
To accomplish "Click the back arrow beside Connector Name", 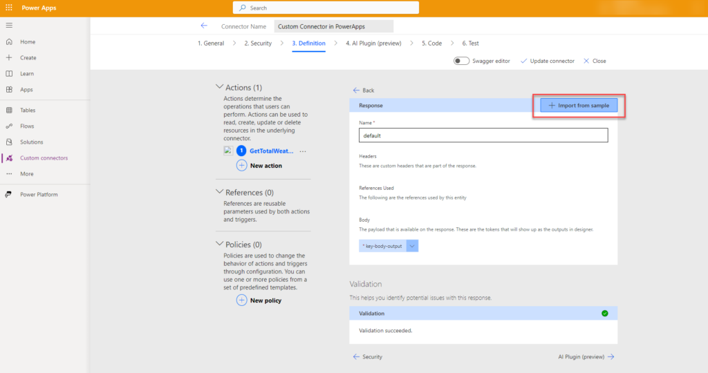I will coord(204,26).
